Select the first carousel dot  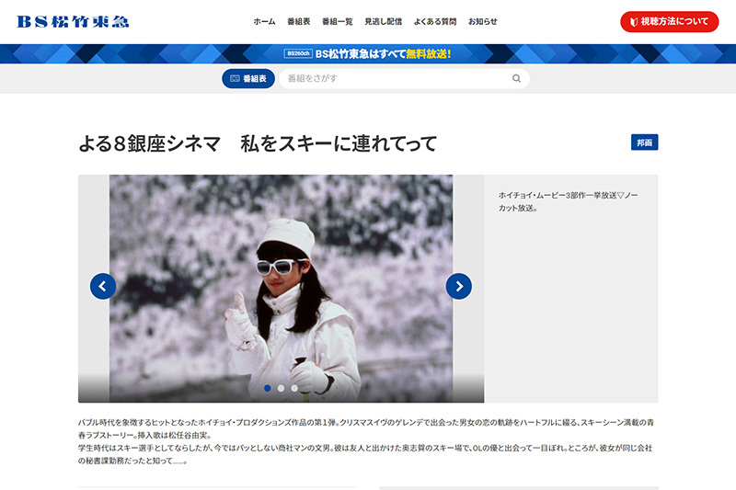[x=267, y=388]
